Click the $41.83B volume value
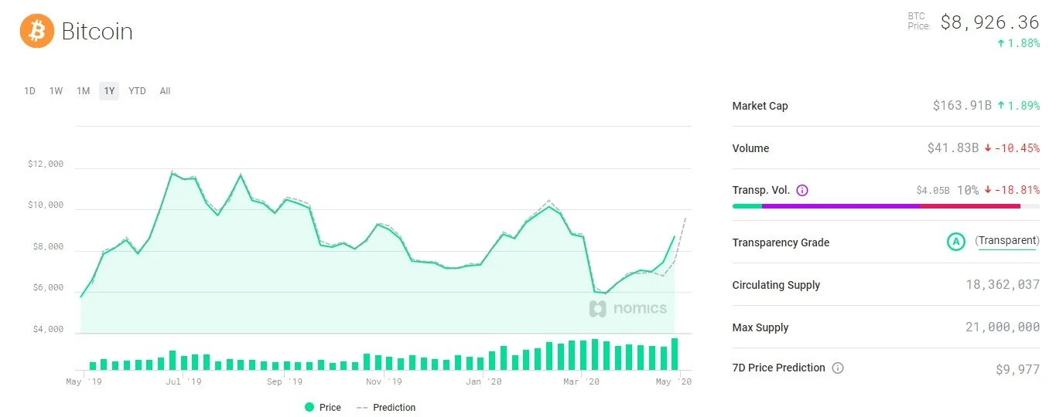The width and height of the screenshot is (1056, 417). point(953,148)
